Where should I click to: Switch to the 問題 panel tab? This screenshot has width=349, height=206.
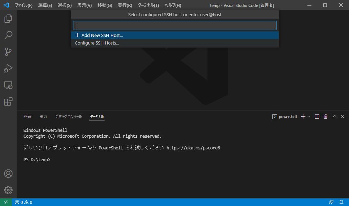tap(27, 117)
